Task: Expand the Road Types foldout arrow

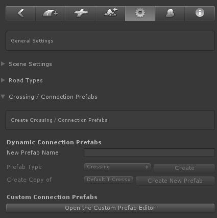Action: click(3, 80)
